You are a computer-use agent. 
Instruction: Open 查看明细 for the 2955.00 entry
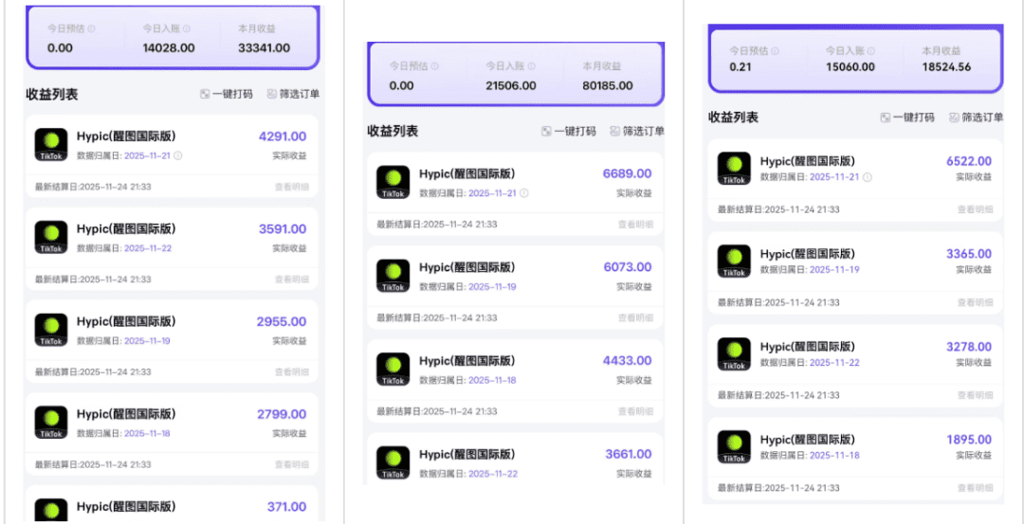pyautogui.click(x=291, y=372)
